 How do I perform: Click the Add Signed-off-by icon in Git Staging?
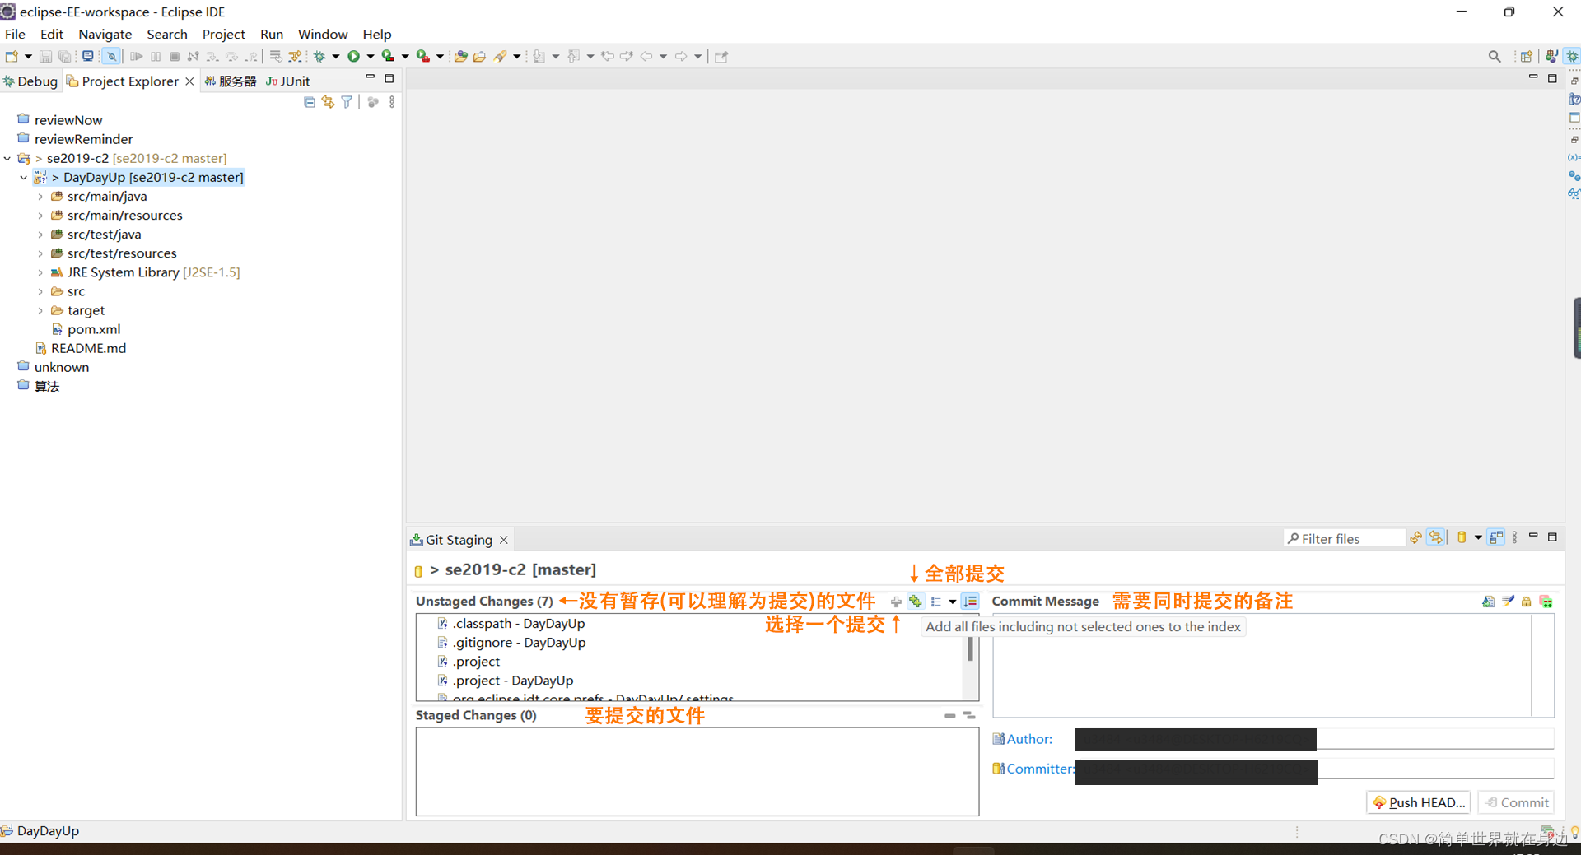click(1508, 602)
